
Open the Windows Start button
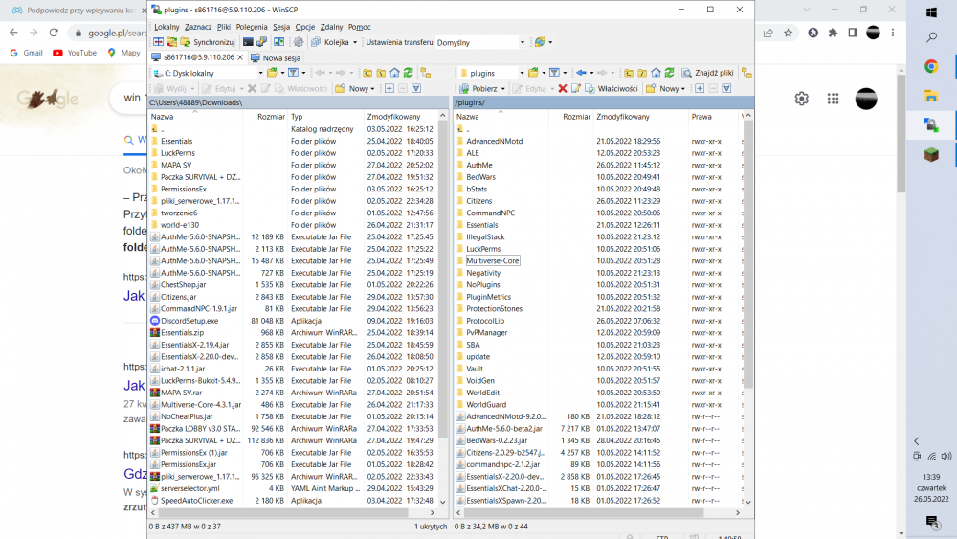pyautogui.click(x=931, y=12)
